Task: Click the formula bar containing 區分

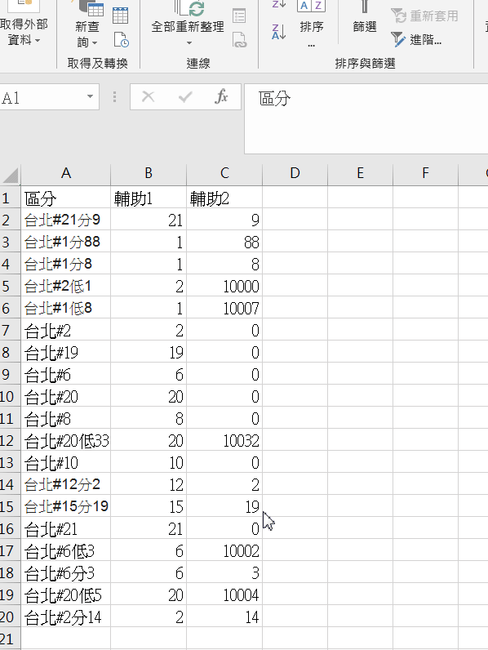Action: coord(366,118)
